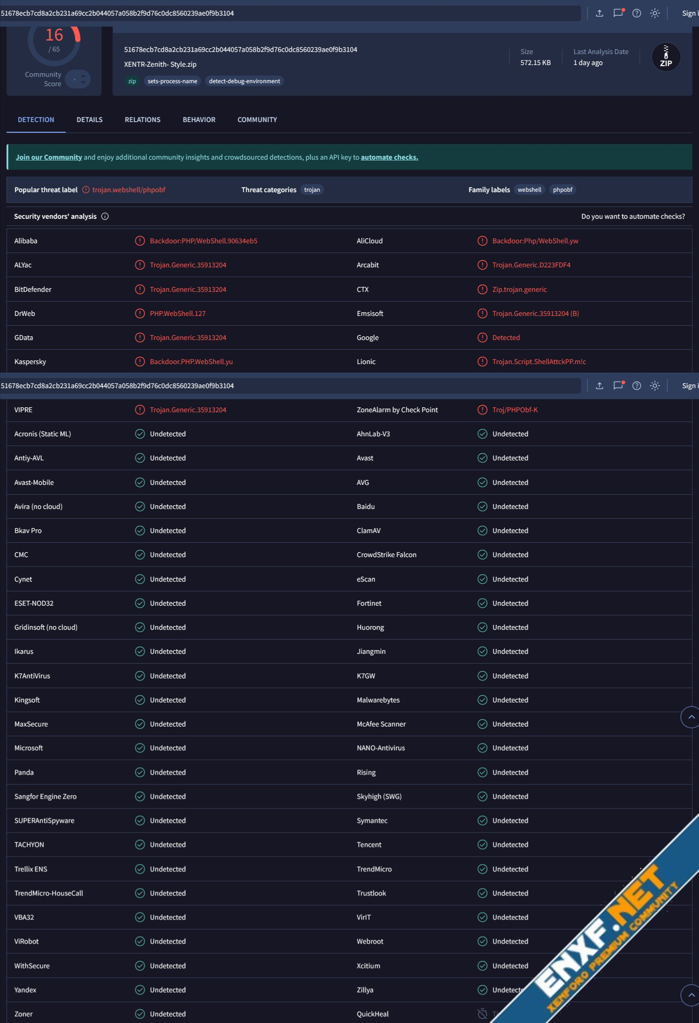The width and height of the screenshot is (699, 1023).
Task: Select the sets-process-name tag
Action: point(173,81)
